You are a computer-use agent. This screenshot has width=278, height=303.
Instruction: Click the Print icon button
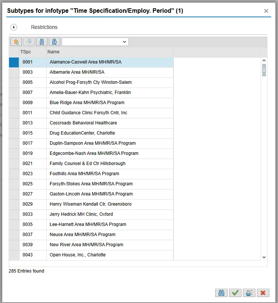point(249,293)
